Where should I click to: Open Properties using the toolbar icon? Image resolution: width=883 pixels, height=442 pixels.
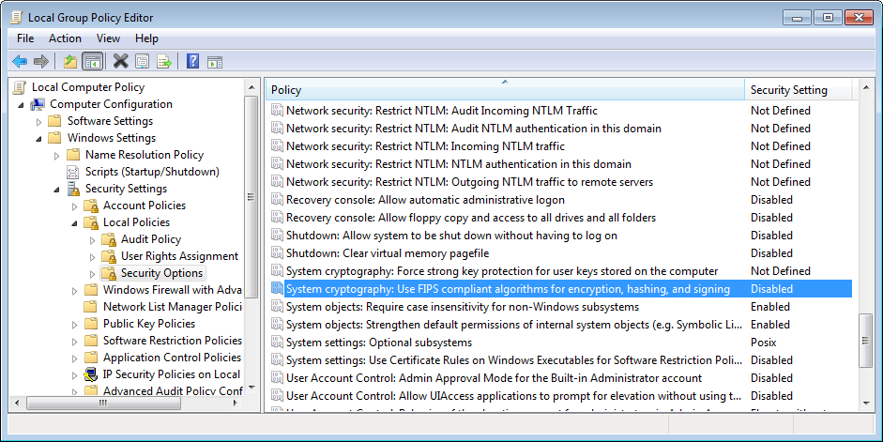142,62
